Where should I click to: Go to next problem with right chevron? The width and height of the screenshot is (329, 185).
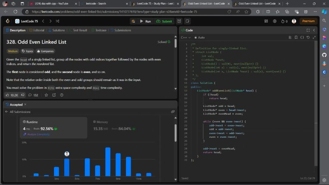[50, 21]
